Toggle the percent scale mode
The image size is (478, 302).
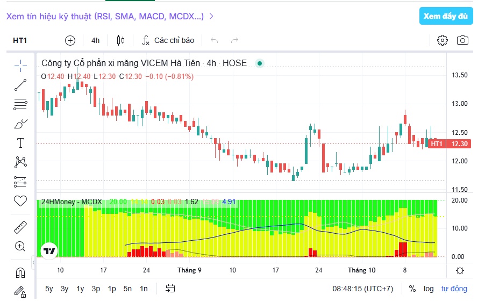[412, 289]
